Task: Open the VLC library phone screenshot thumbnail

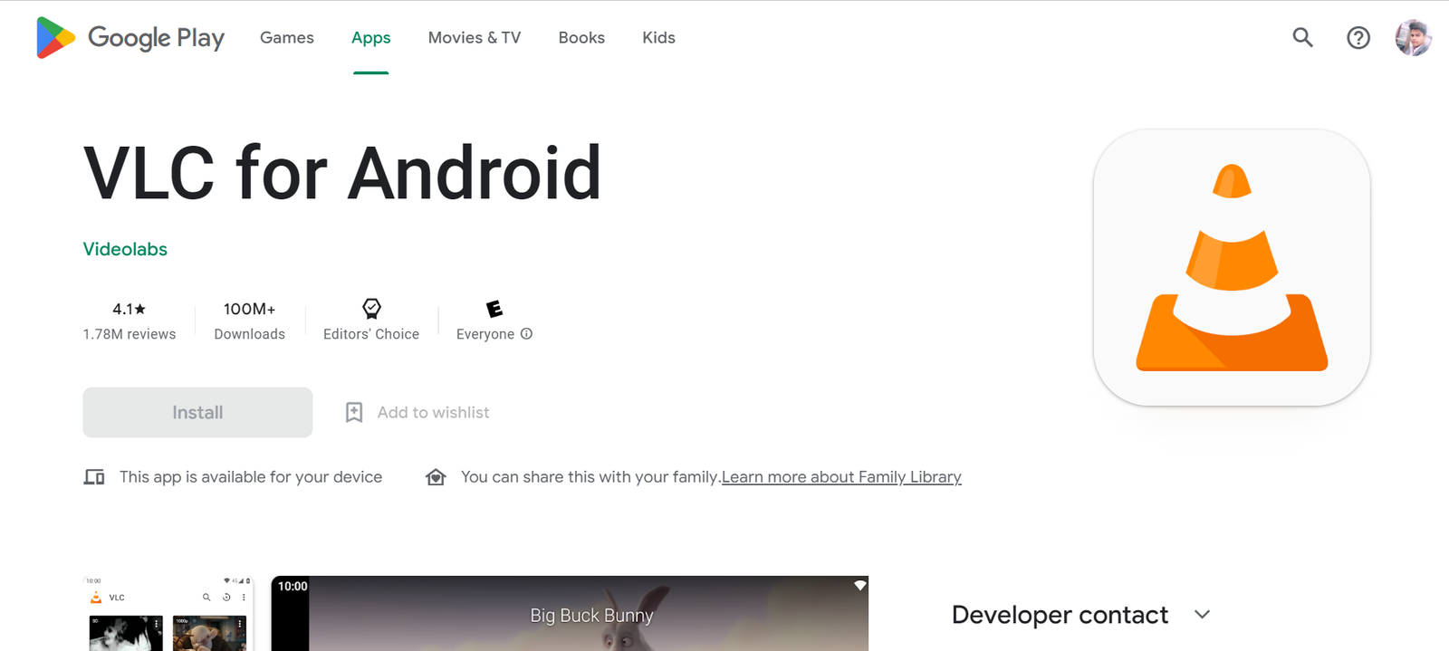Action: 168,613
